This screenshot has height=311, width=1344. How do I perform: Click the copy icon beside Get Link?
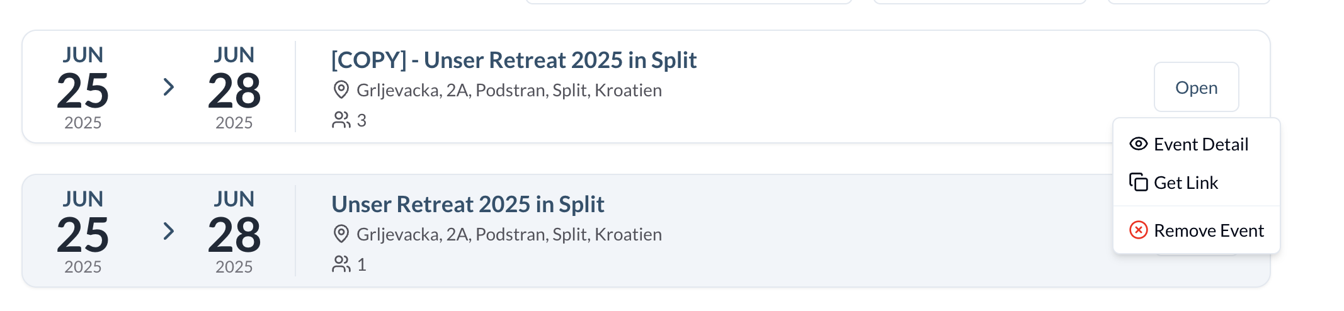[1138, 183]
